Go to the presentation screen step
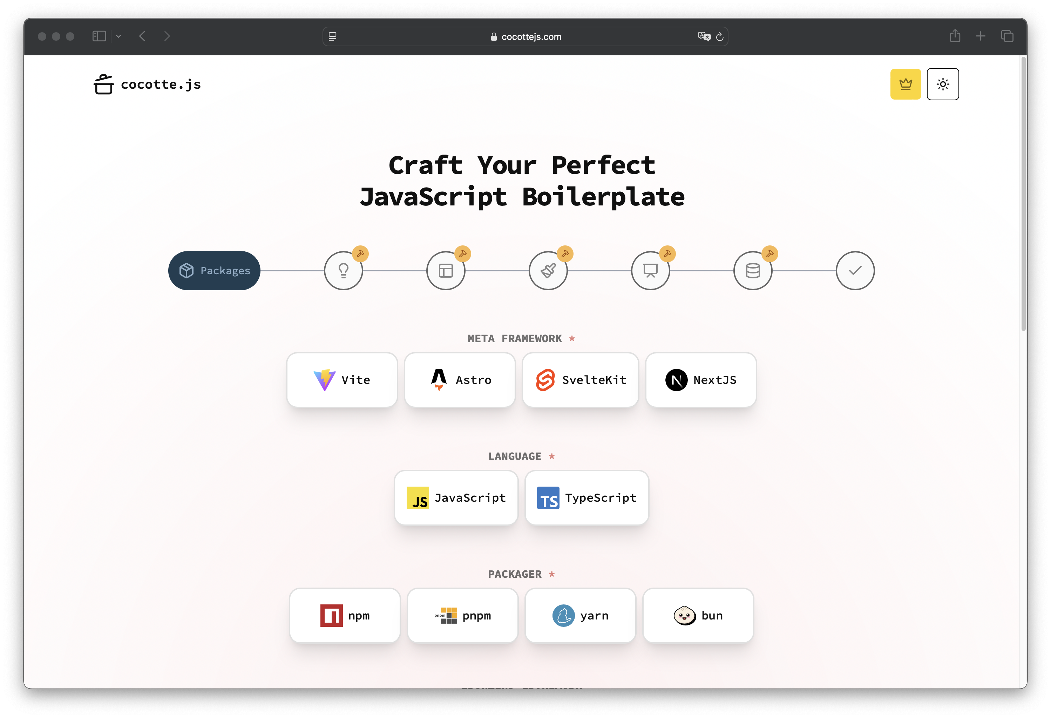1051x718 pixels. click(650, 270)
